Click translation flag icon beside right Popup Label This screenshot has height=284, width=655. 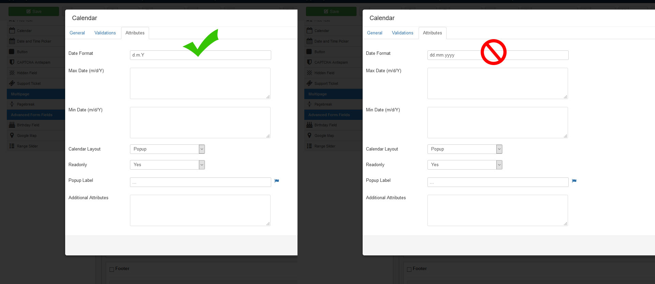click(x=574, y=181)
